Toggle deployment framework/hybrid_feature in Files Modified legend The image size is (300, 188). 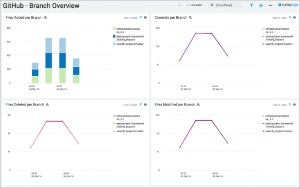(278, 125)
